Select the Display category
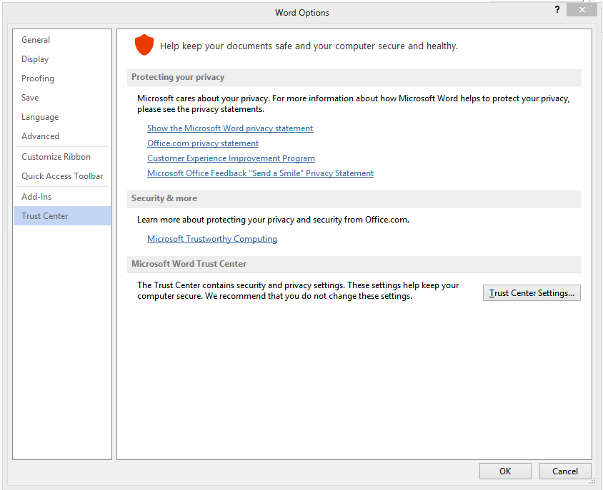The image size is (603, 490). [x=35, y=59]
